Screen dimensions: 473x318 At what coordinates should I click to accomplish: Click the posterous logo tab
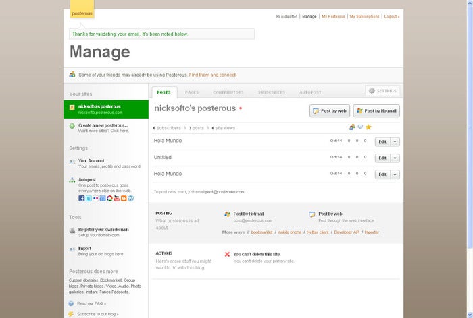coord(82,9)
